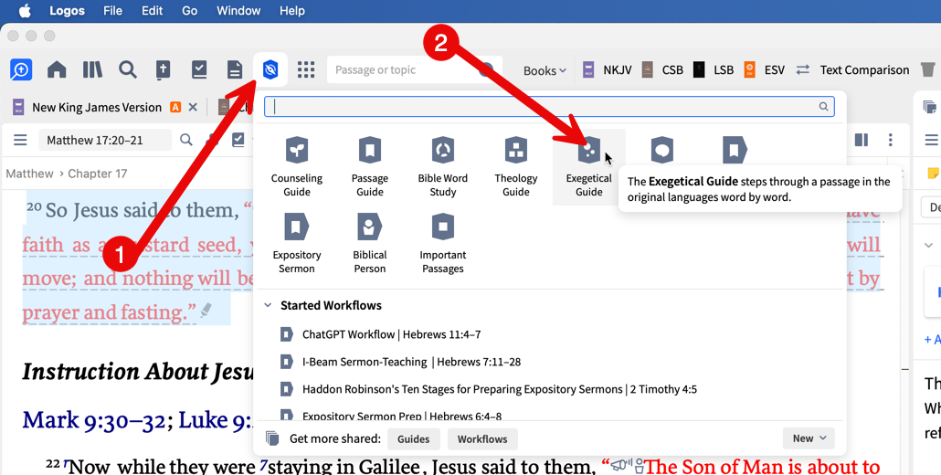Open Expository Sermon Prep | Hebrews 6:4–8

point(402,415)
